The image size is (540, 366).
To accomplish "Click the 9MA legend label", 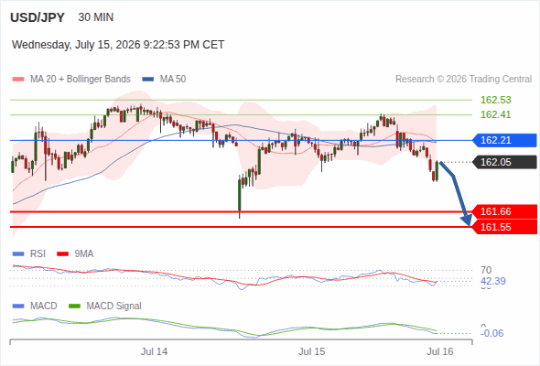I will (x=84, y=254).
